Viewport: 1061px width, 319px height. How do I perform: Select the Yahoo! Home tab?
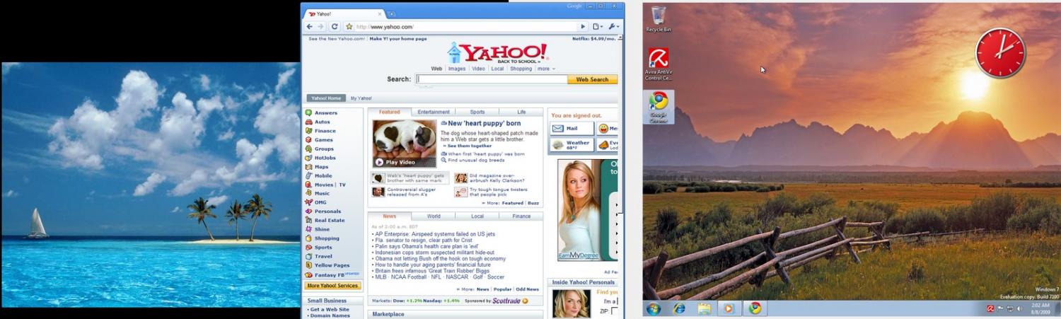326,98
